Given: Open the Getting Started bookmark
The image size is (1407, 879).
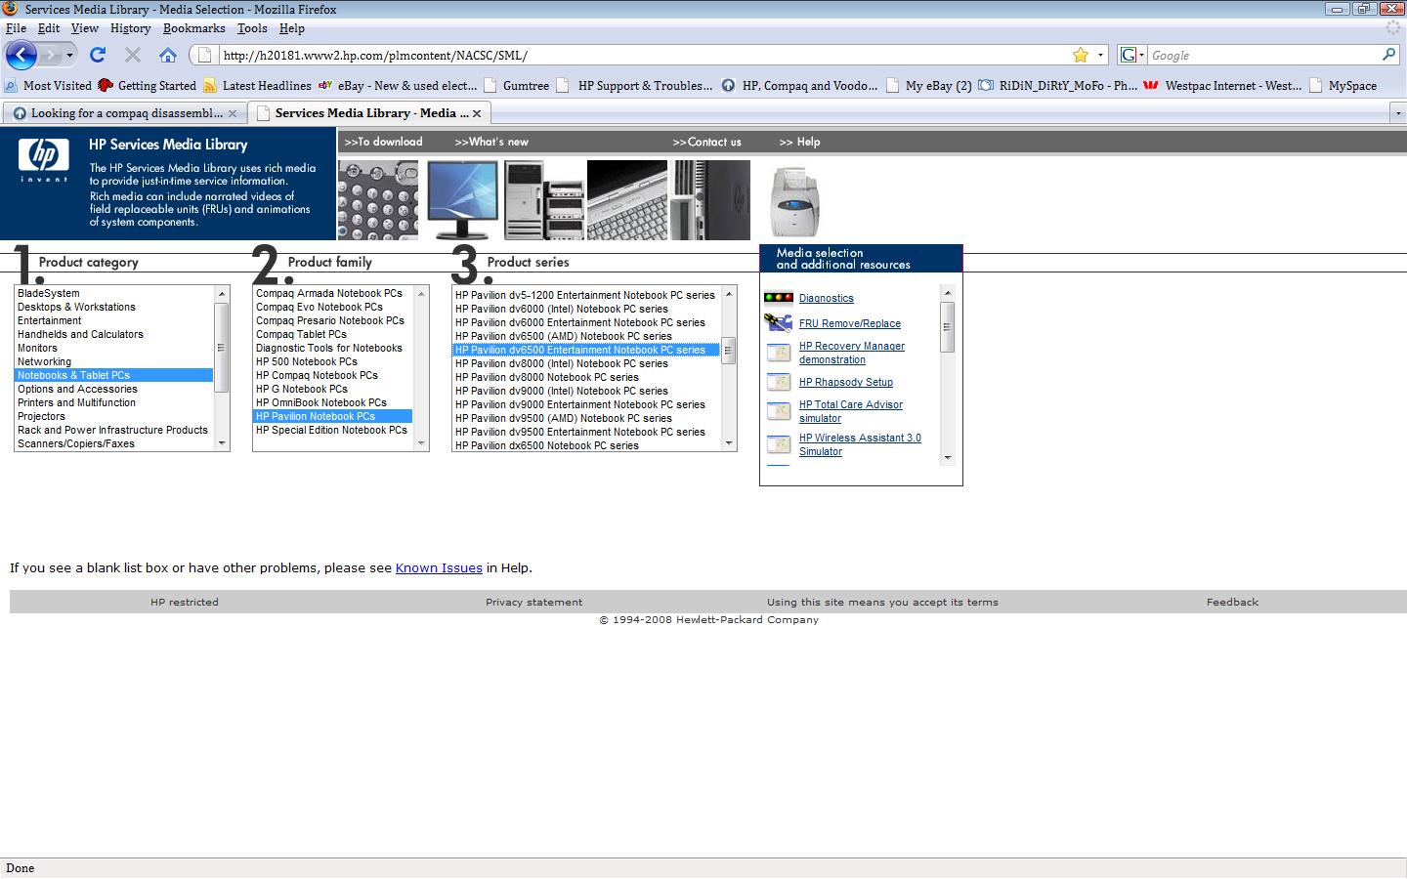Looking at the screenshot, I should (148, 86).
